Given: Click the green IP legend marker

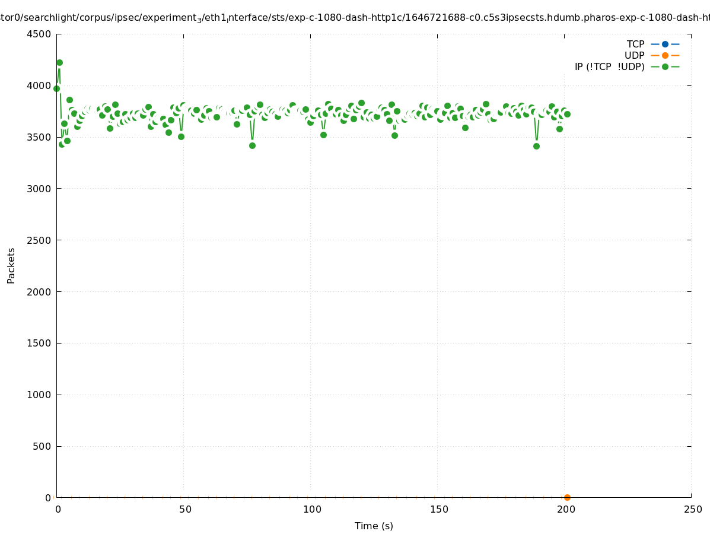Looking at the screenshot, I should [665, 66].
